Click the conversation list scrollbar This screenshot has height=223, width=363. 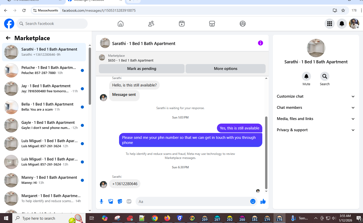point(90,76)
